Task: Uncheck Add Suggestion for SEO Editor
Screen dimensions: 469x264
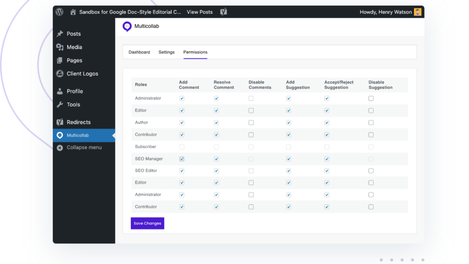Action: [289, 171]
